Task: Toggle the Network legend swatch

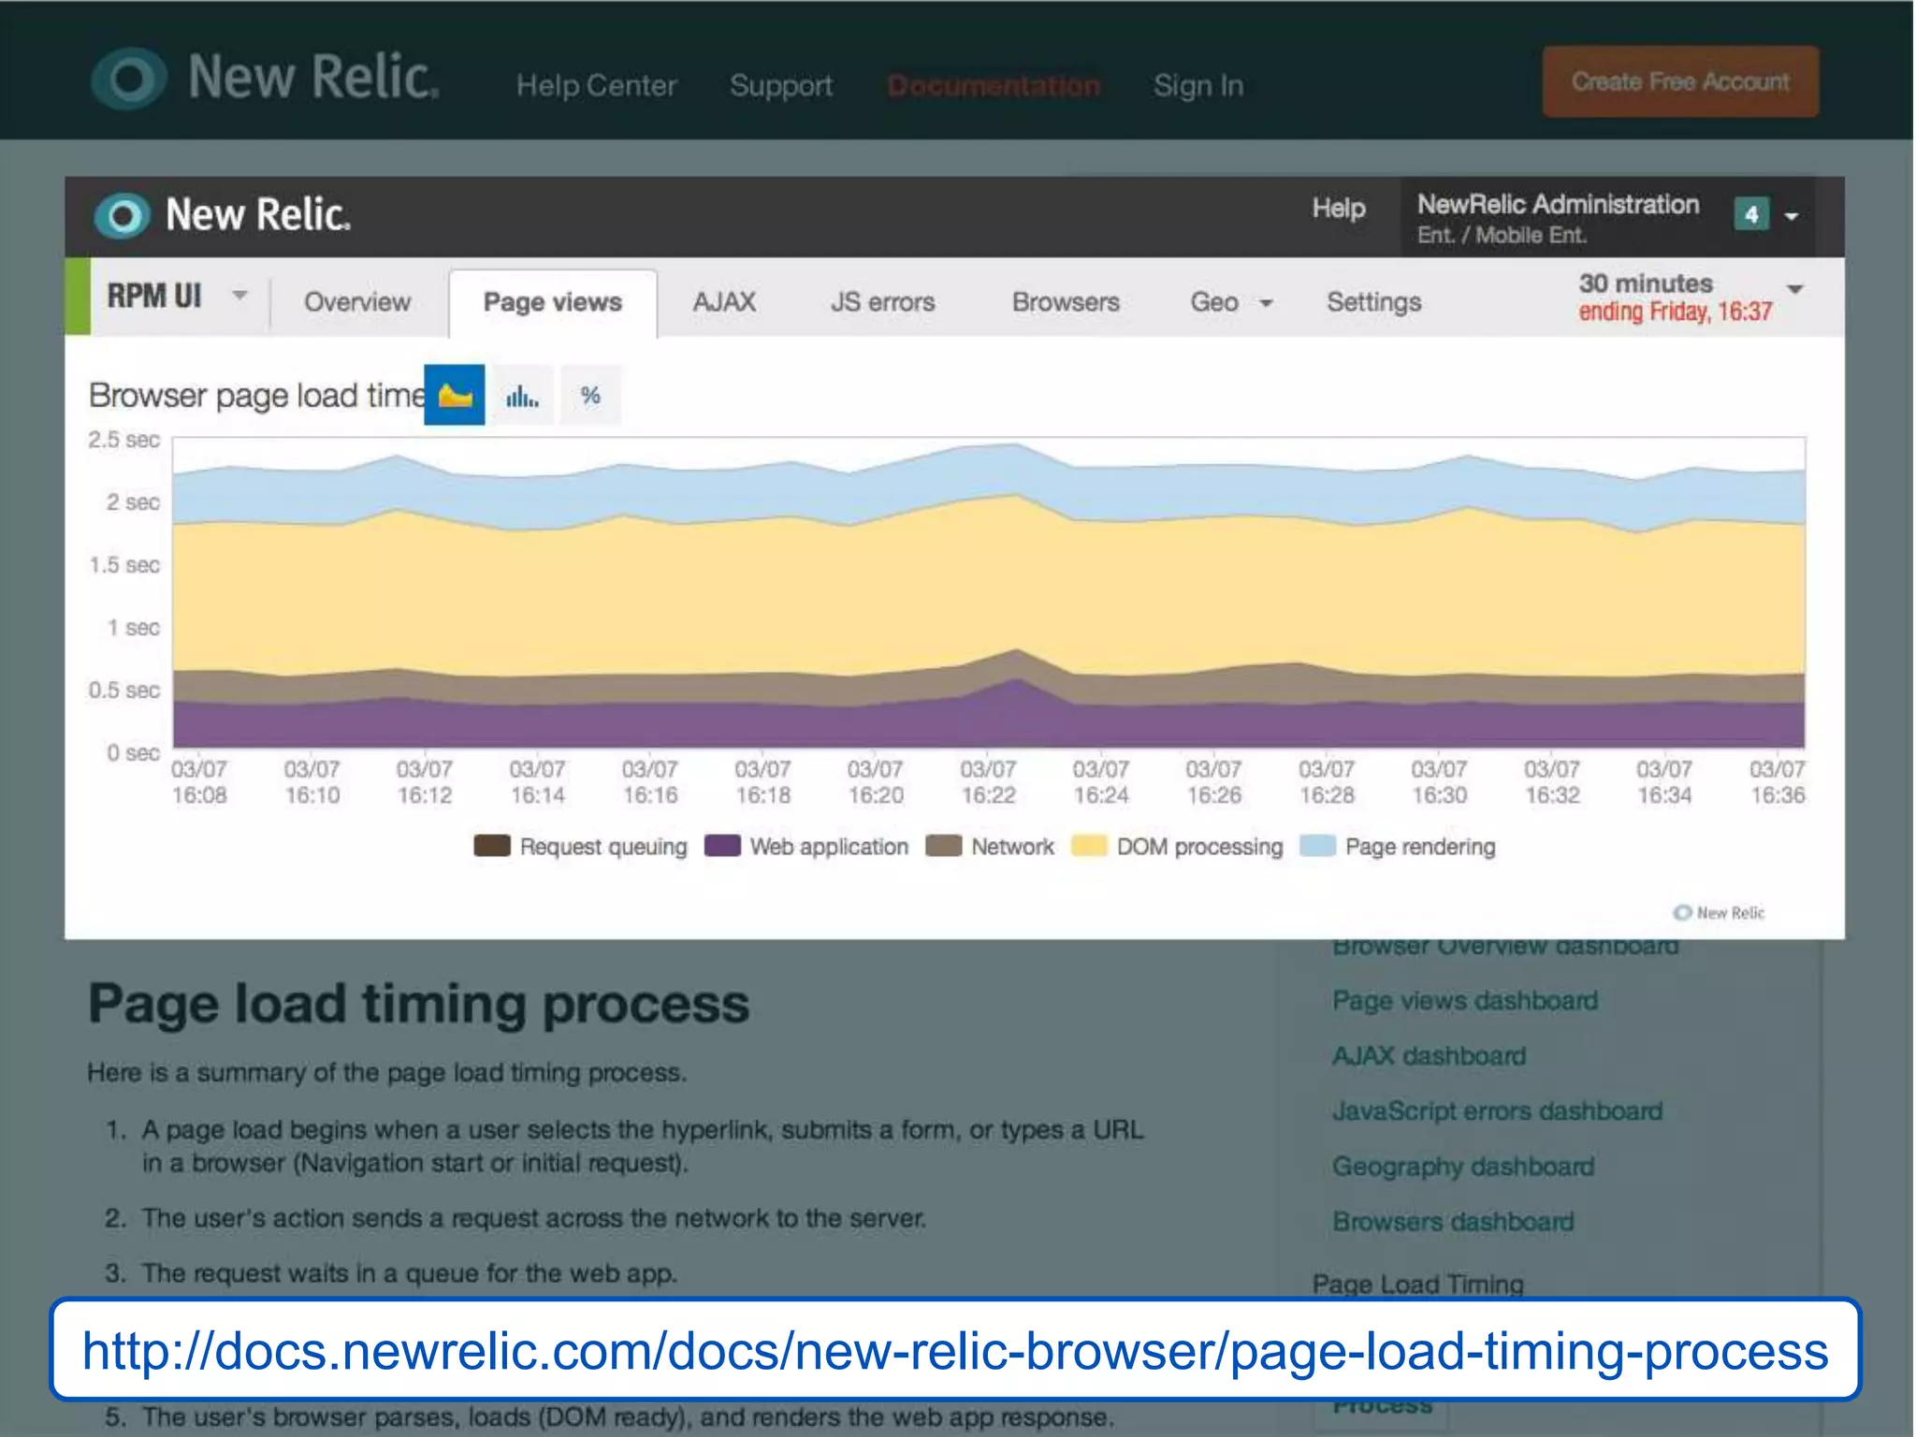Action: coord(943,846)
